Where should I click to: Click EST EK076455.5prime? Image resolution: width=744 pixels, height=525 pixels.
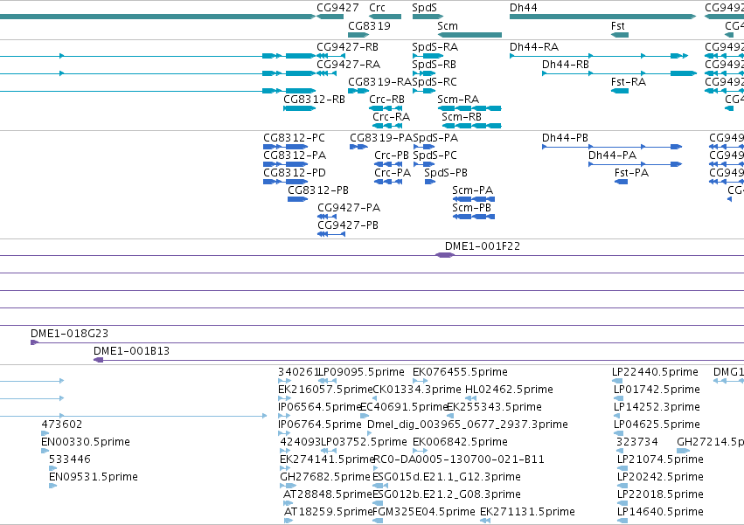tap(420, 381)
